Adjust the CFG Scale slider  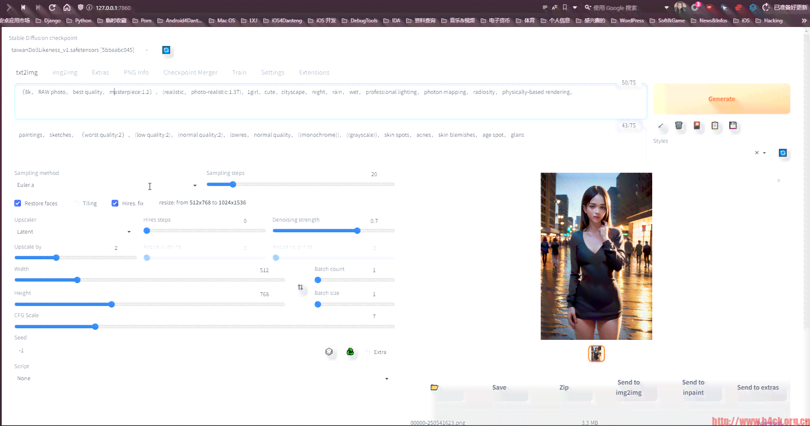(x=205, y=327)
